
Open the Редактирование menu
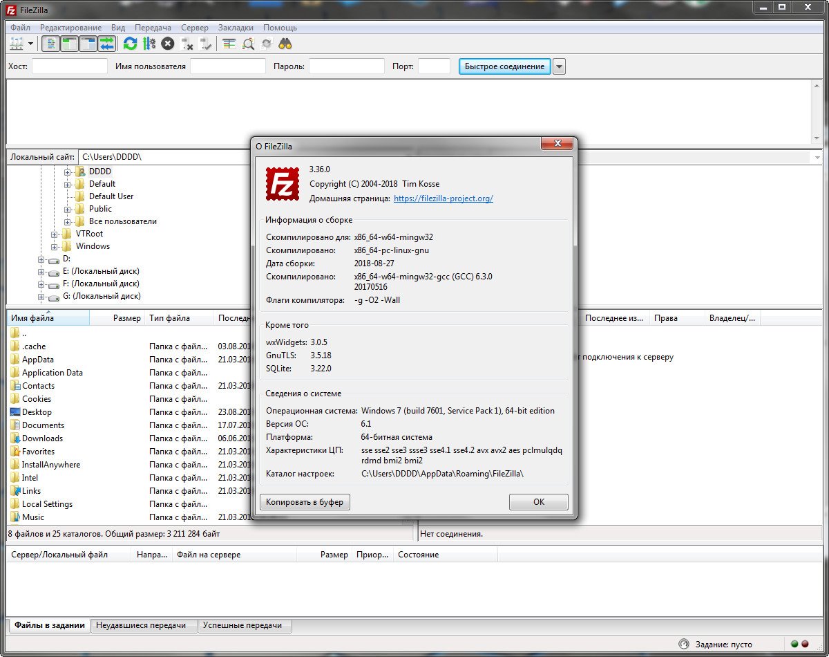(70, 28)
